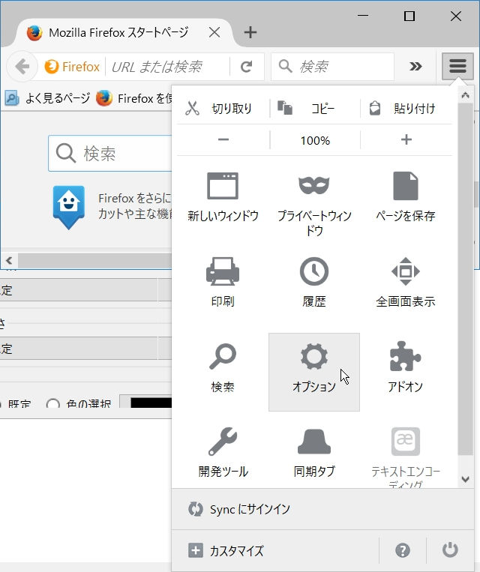Click the menu panel vertical scrollbar thumb
The width and height of the screenshot is (480, 572).
(x=466, y=280)
